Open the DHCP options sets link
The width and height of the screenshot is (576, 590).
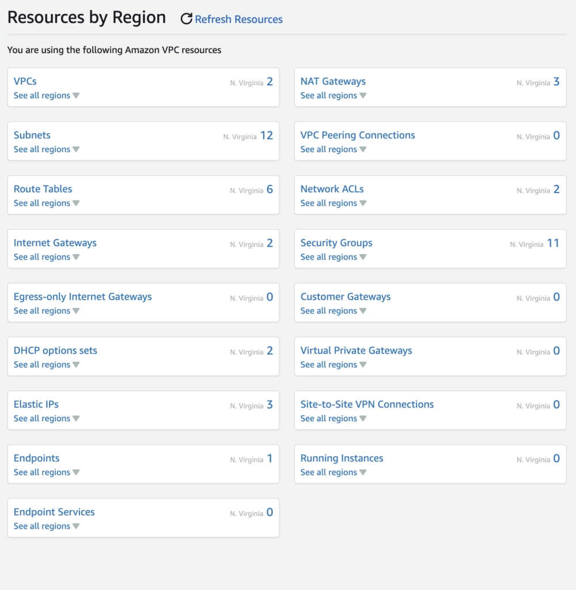55,350
